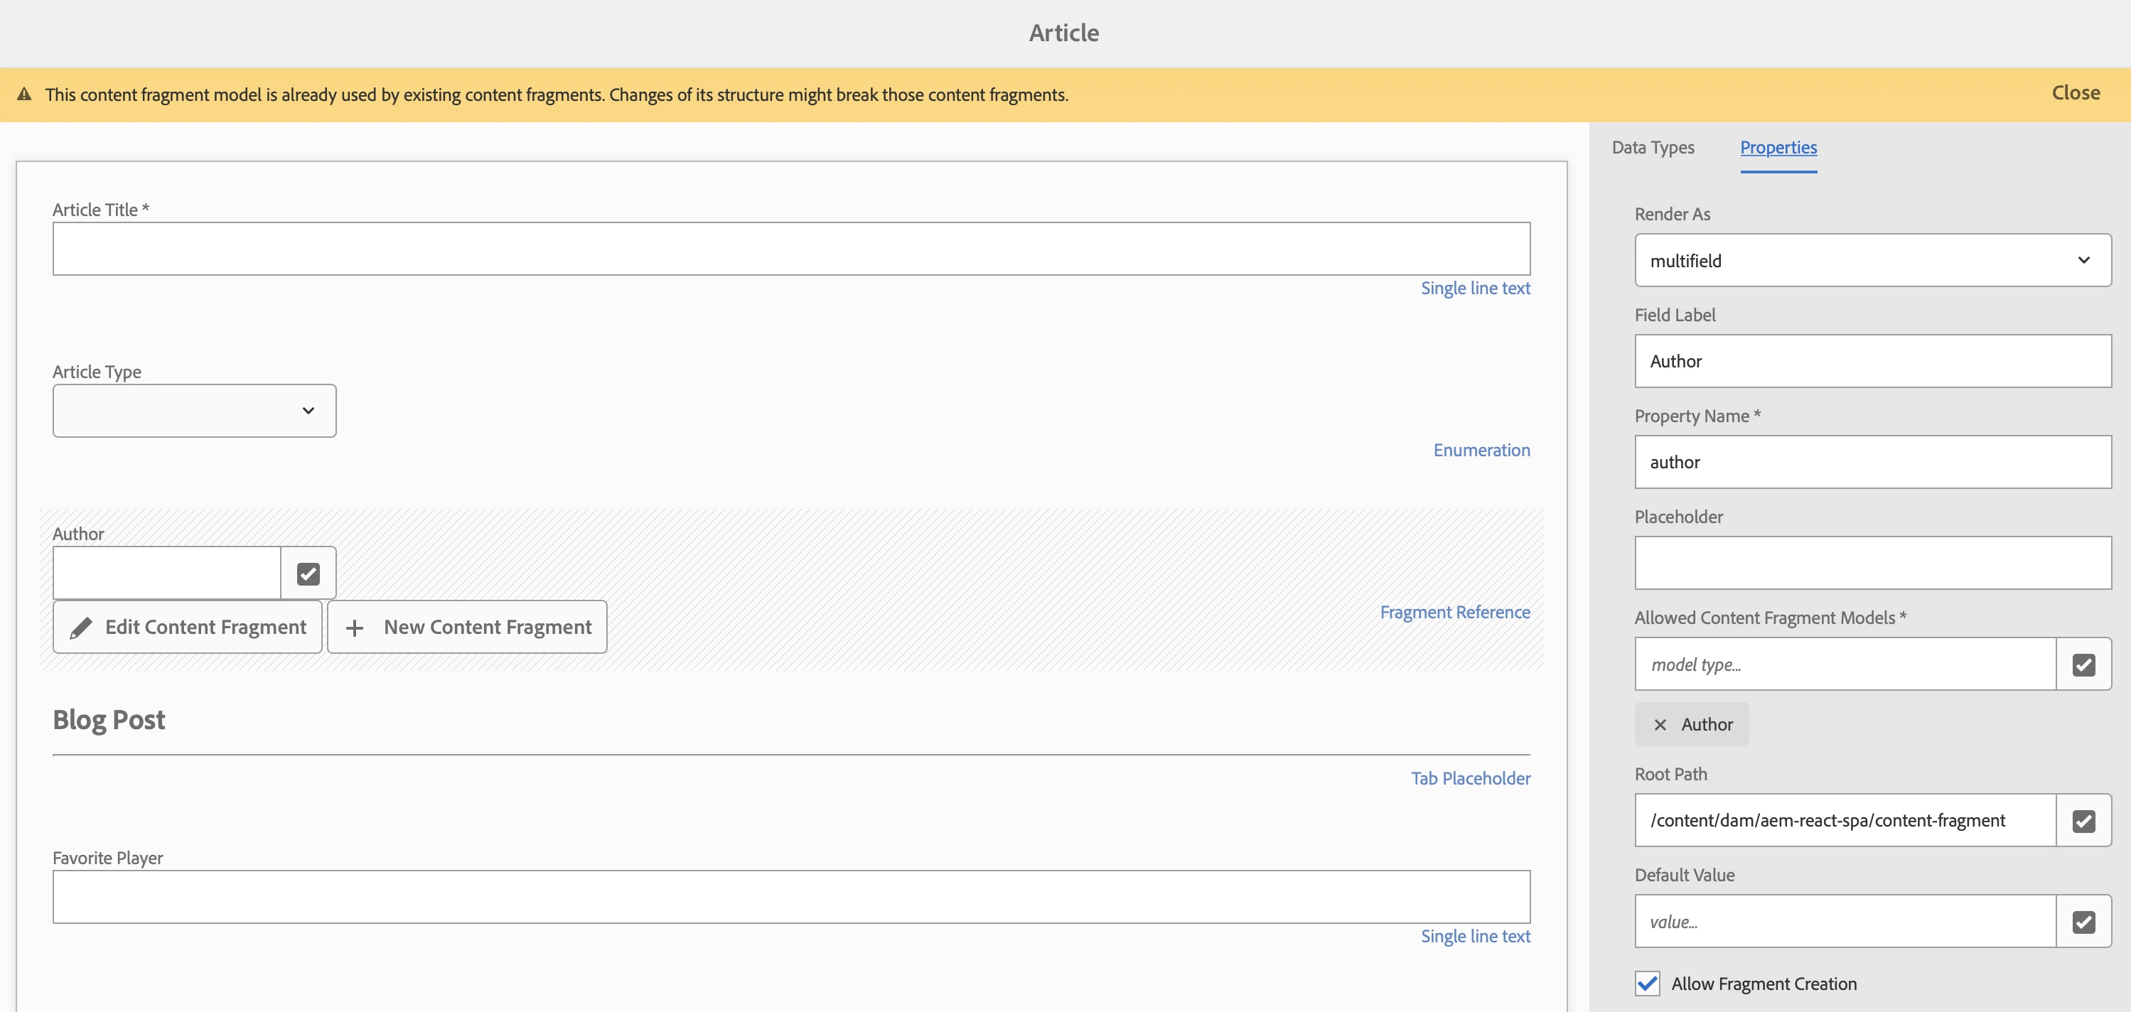Click pencil icon on Edit Content Fragment
The height and width of the screenshot is (1012, 2131).
(80, 628)
